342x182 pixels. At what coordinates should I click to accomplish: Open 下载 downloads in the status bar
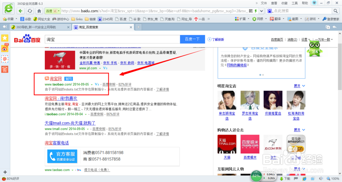coord(285,179)
